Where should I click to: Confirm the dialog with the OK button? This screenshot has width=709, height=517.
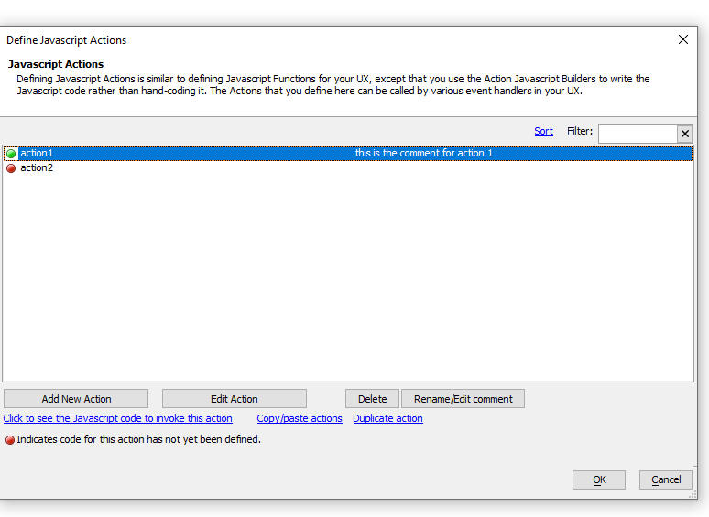pyautogui.click(x=599, y=479)
